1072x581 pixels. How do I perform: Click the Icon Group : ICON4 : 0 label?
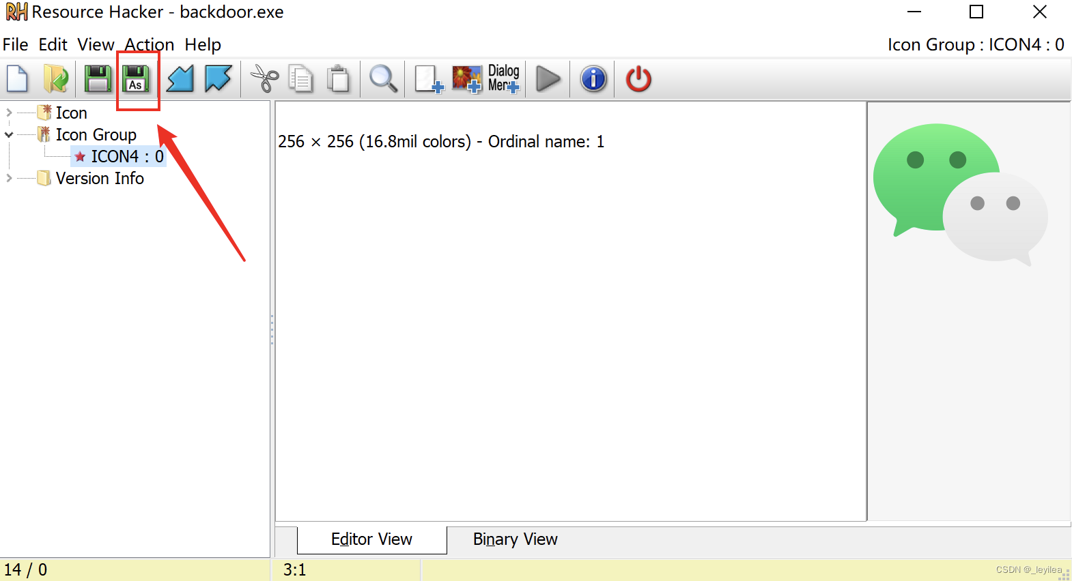(x=976, y=45)
